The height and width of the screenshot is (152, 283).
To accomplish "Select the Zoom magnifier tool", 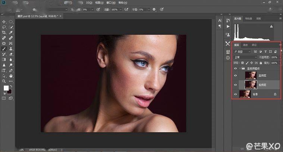I will (x=4, y=81).
